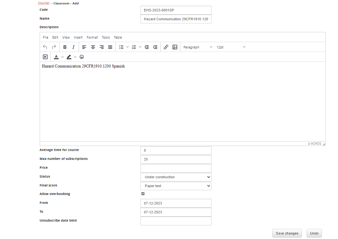The image size is (338, 239).
Task: Insert a link using the link icon
Action: click(x=166, y=47)
